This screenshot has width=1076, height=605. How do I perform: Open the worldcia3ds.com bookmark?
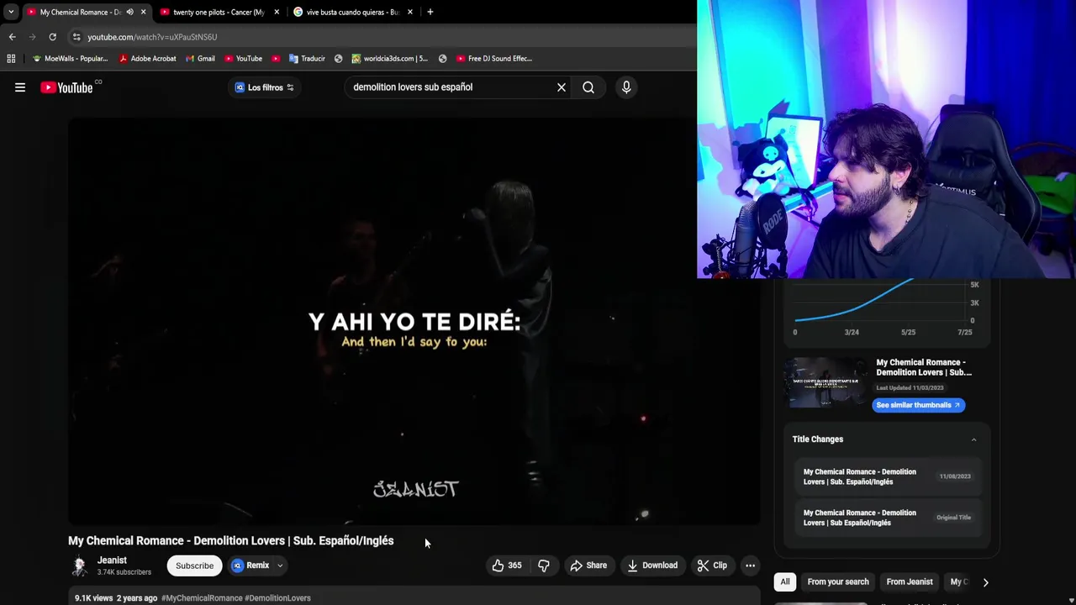389,59
